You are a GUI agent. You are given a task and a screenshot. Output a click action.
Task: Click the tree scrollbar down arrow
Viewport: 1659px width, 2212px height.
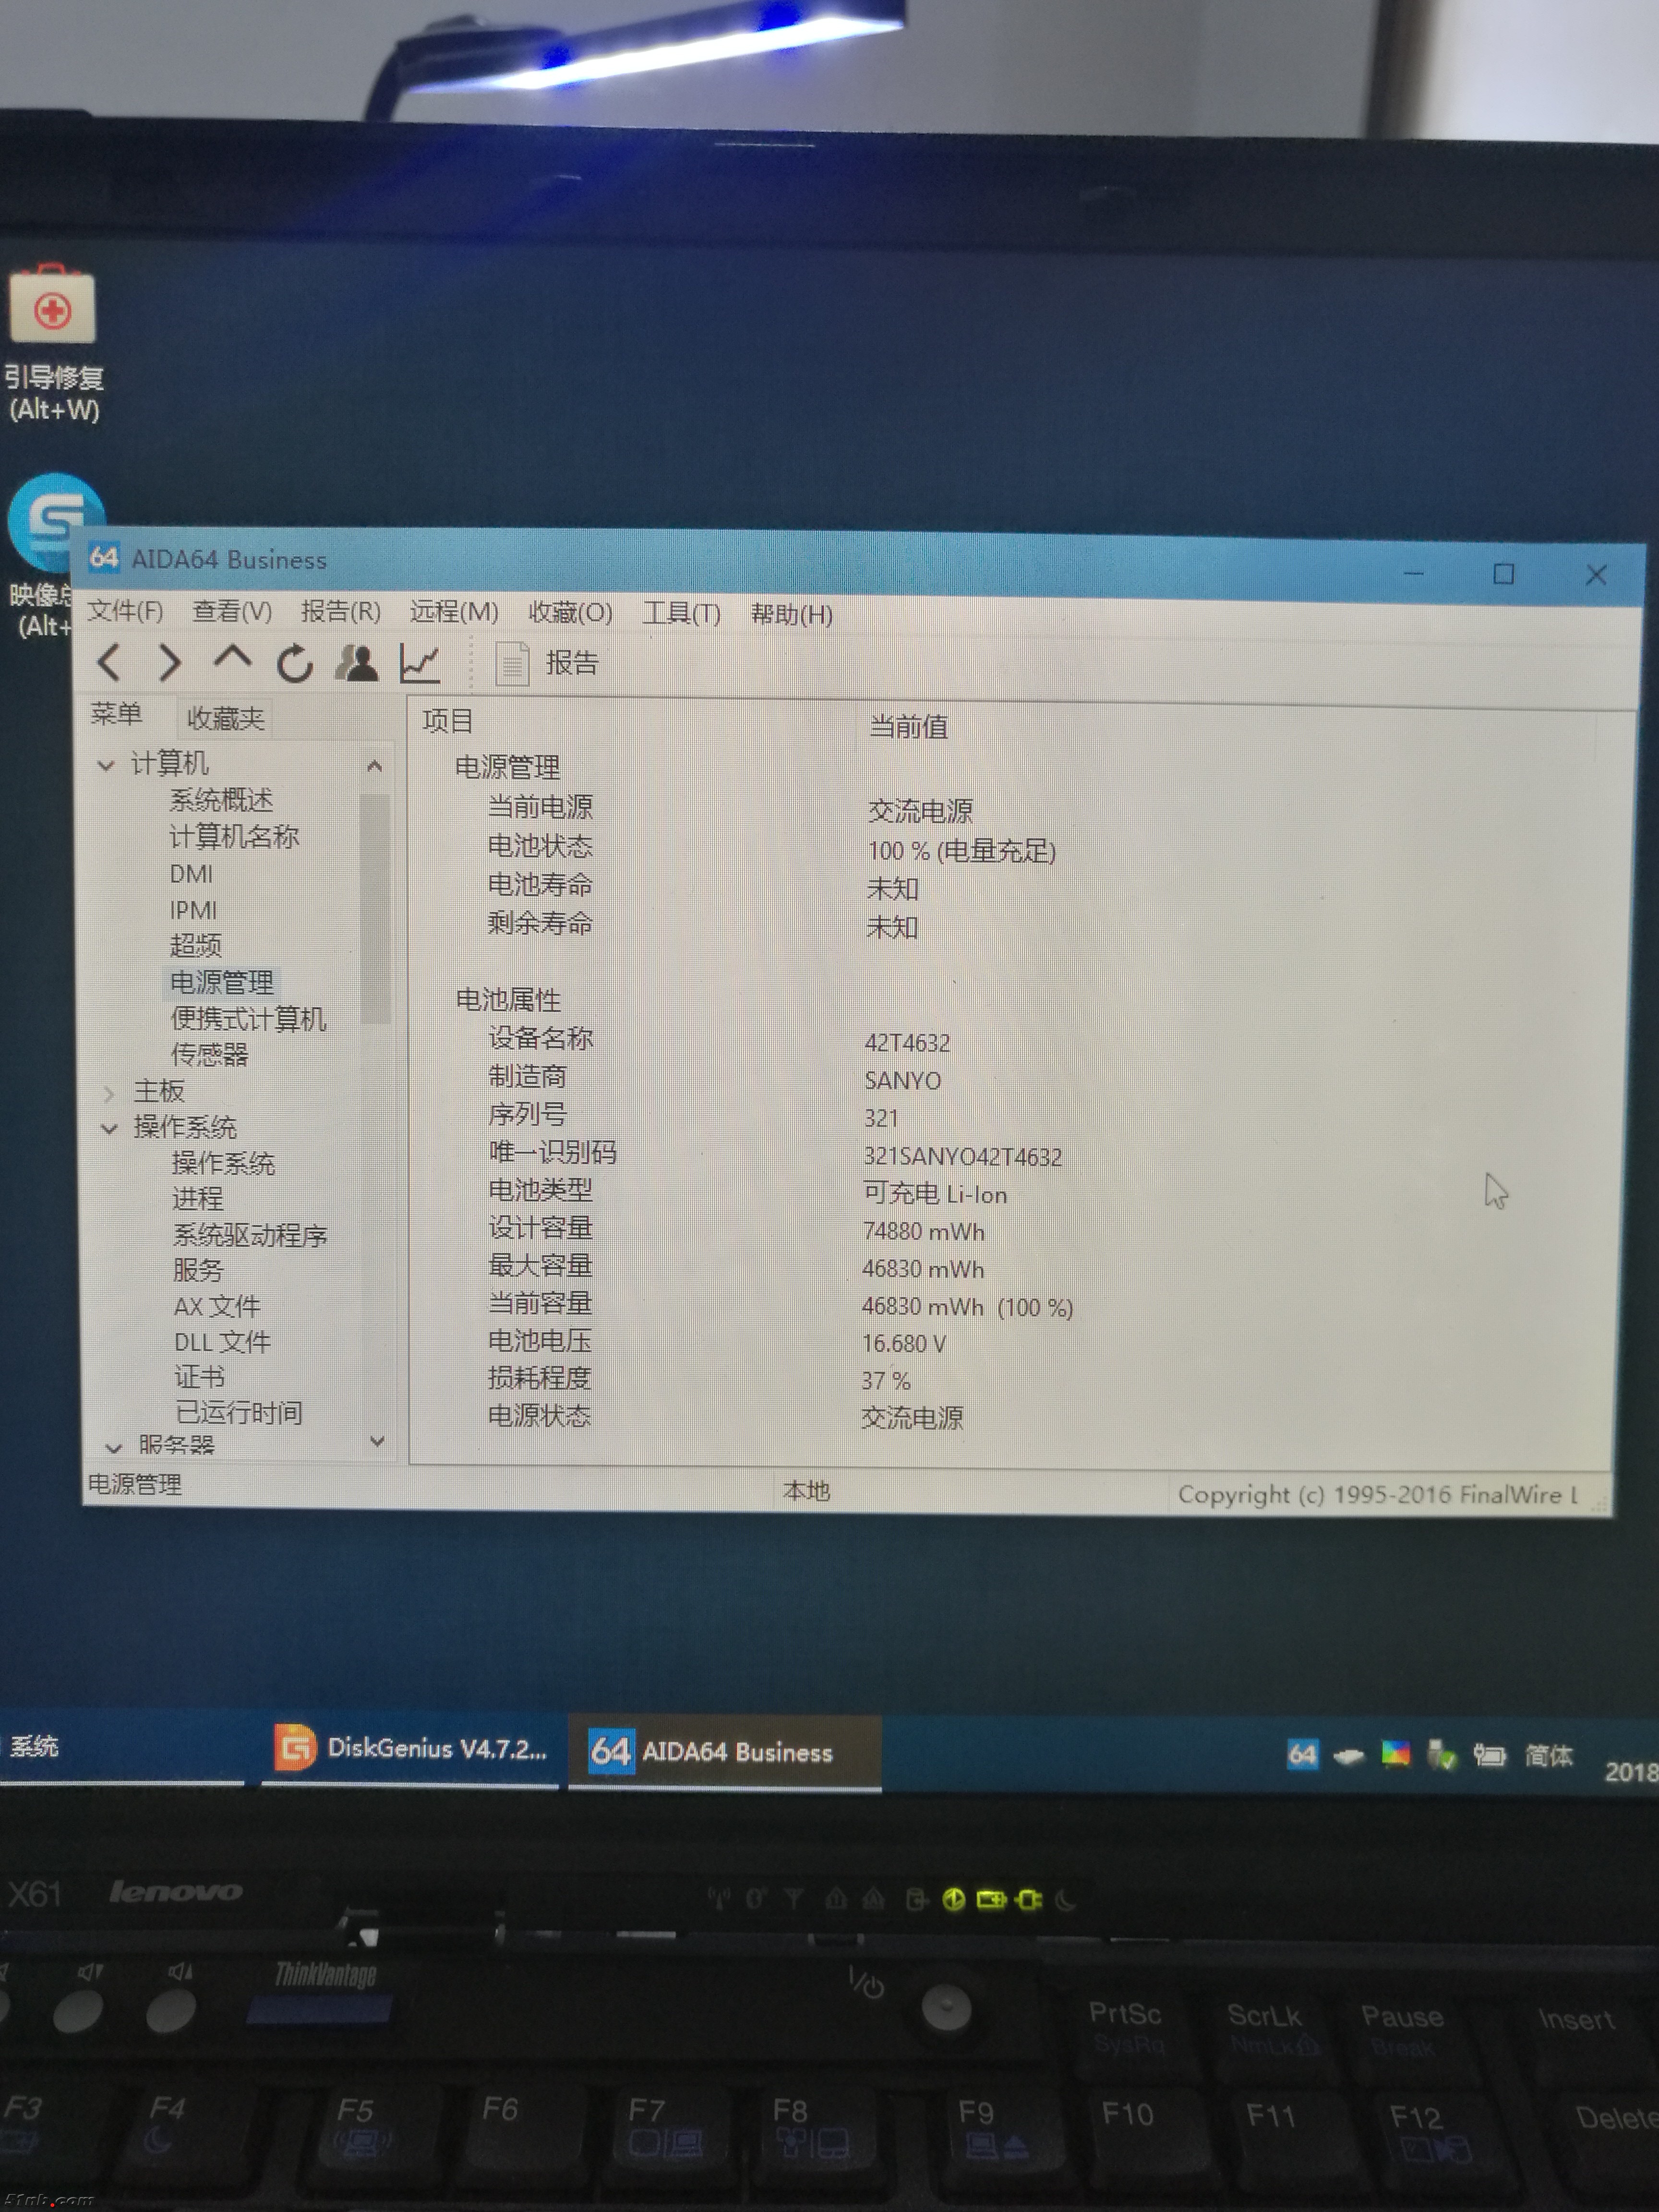tap(377, 1440)
